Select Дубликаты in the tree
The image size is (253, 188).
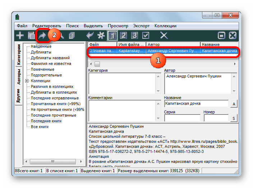tap(41, 52)
